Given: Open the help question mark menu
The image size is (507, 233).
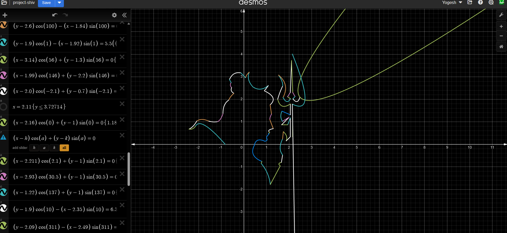Looking at the screenshot, I should [480, 2].
